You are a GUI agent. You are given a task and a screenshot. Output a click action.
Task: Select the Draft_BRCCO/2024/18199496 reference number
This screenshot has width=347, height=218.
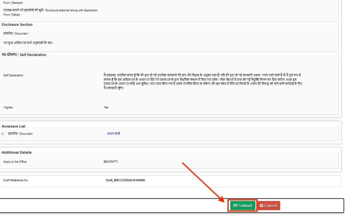(x=125, y=180)
